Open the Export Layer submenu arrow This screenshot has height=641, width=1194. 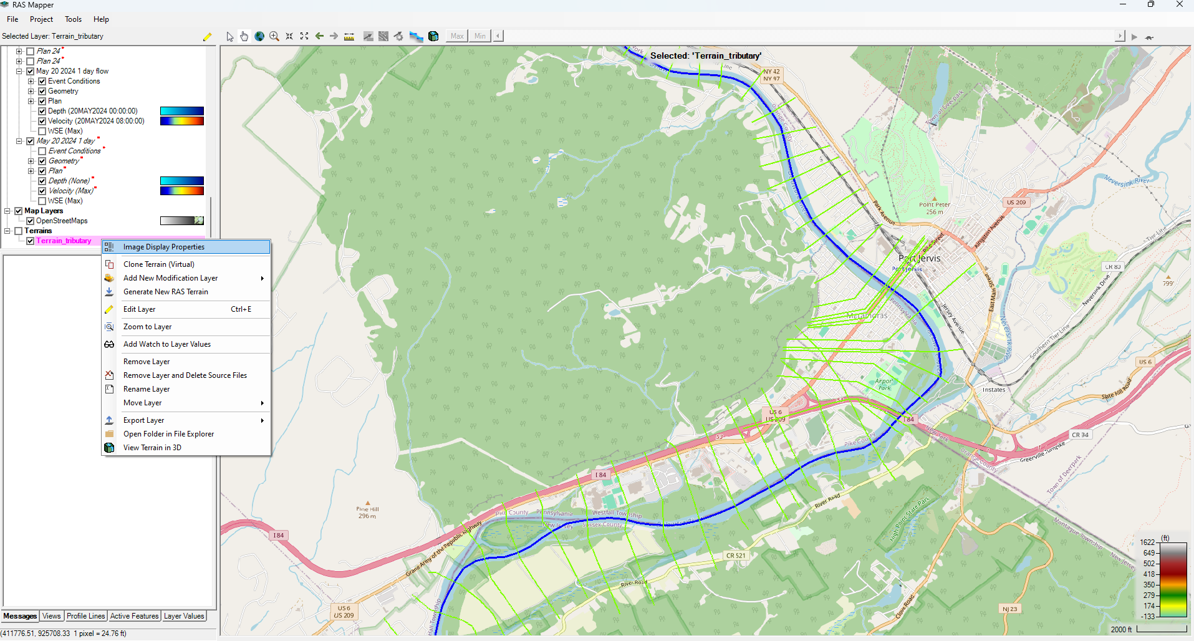coord(262,420)
